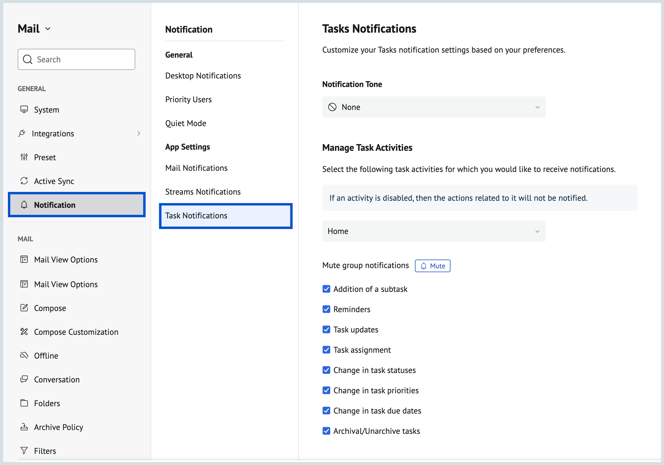This screenshot has width=664, height=465.
Task: Click the Archive Policy icon
Action: pos(24,427)
